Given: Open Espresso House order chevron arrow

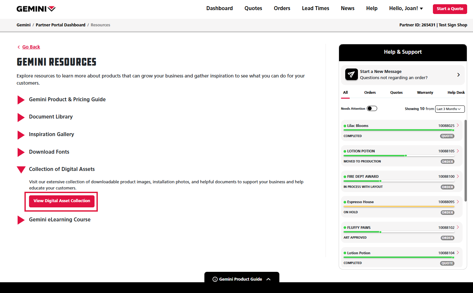Looking at the screenshot, I should tap(458, 202).
